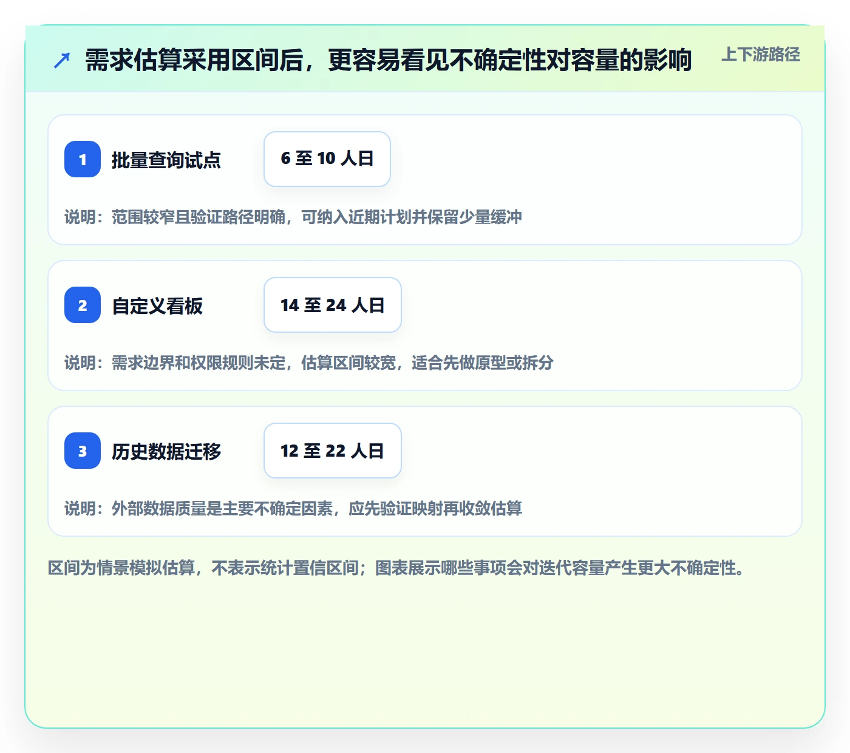850x753 pixels.
Task: Click the number 2 badge for 自定义看板
Action: [x=83, y=305]
